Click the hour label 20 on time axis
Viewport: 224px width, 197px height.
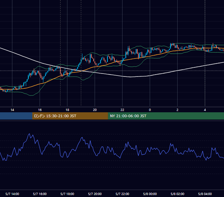[x=95, y=110]
